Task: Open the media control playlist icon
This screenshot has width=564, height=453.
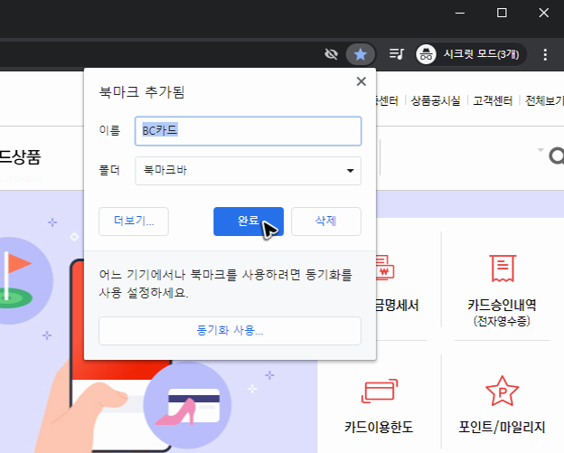Action: (397, 54)
